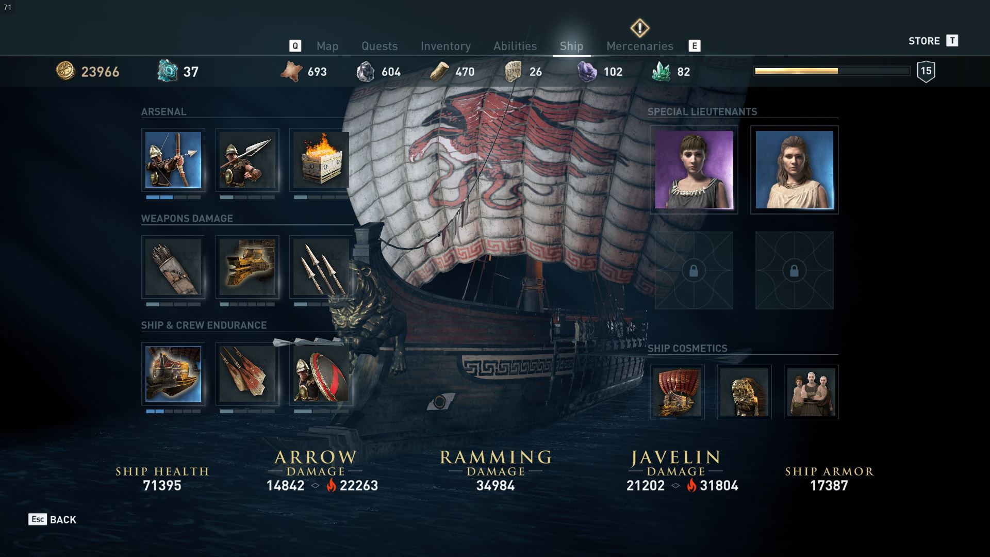The width and height of the screenshot is (990, 557).
Task: Select the blue-background special lieutenant portrait
Action: pyautogui.click(x=794, y=170)
